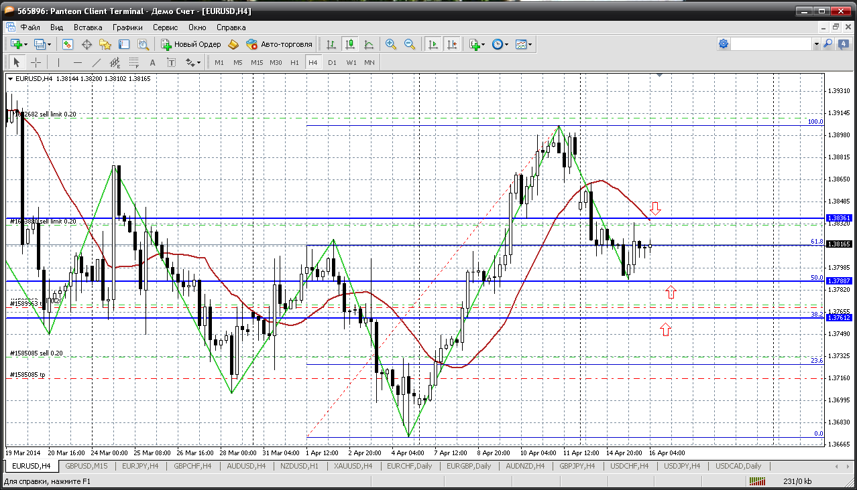Open the Сервис menu
857x490 pixels.
(165, 27)
